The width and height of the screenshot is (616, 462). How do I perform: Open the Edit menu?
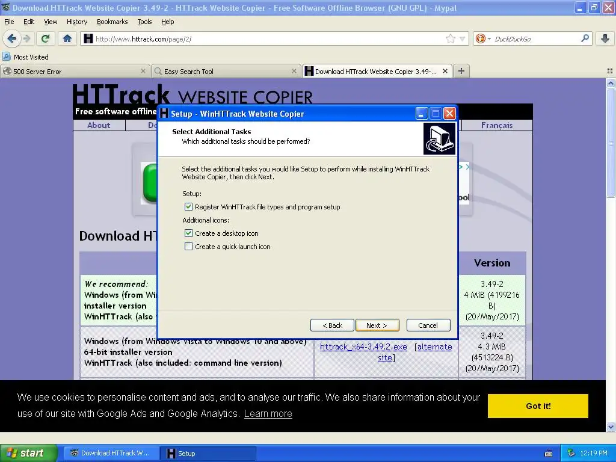pyautogui.click(x=29, y=22)
